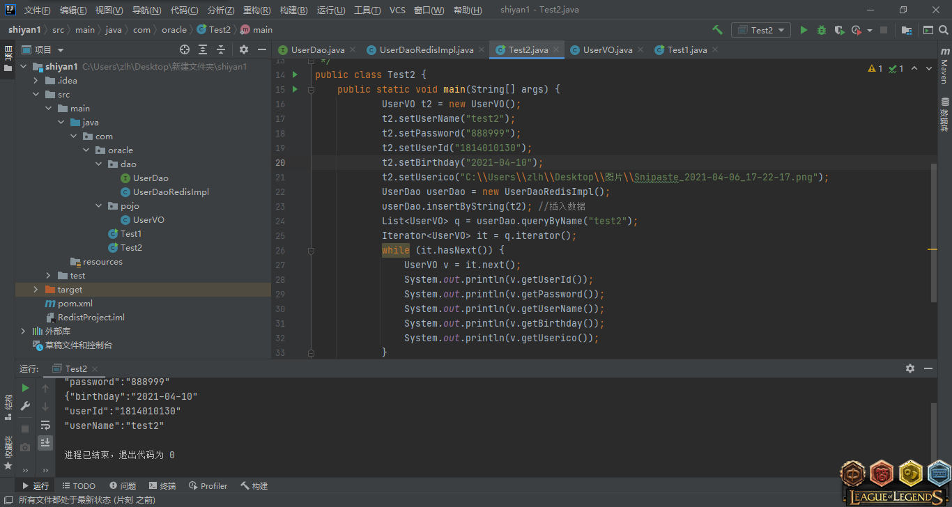Expand the target folder in project tree
This screenshot has width=952, height=507.
[x=36, y=290]
